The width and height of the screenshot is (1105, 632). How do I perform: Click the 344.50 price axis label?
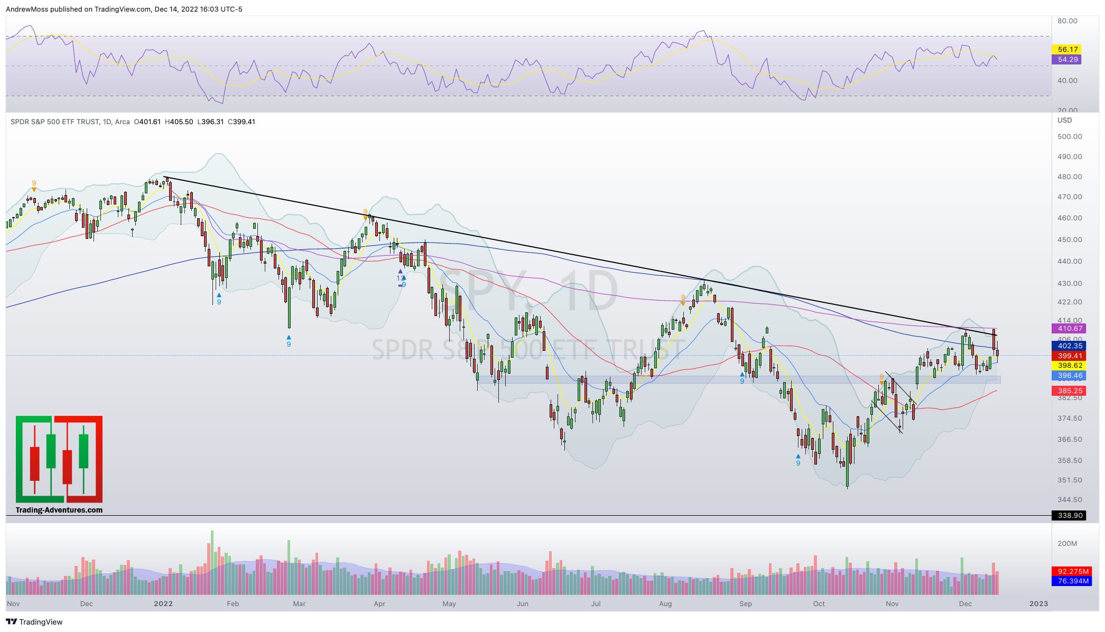(1070, 499)
